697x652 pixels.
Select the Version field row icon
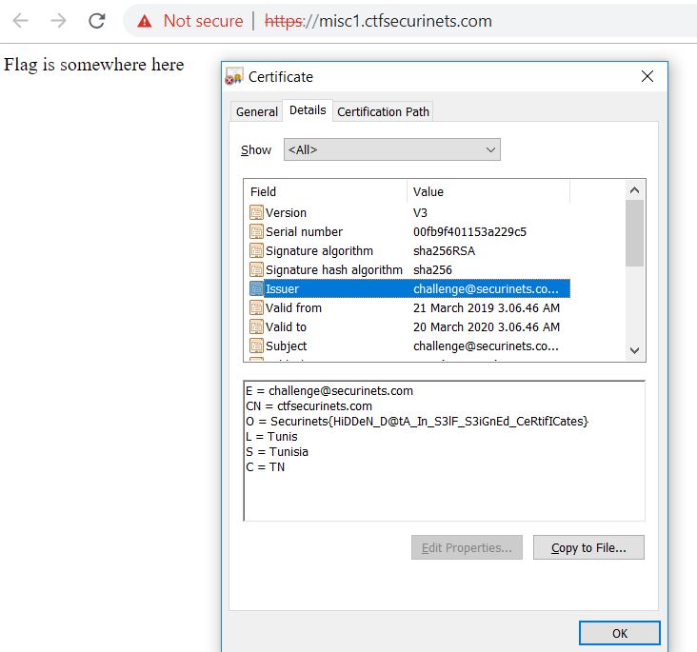click(256, 212)
